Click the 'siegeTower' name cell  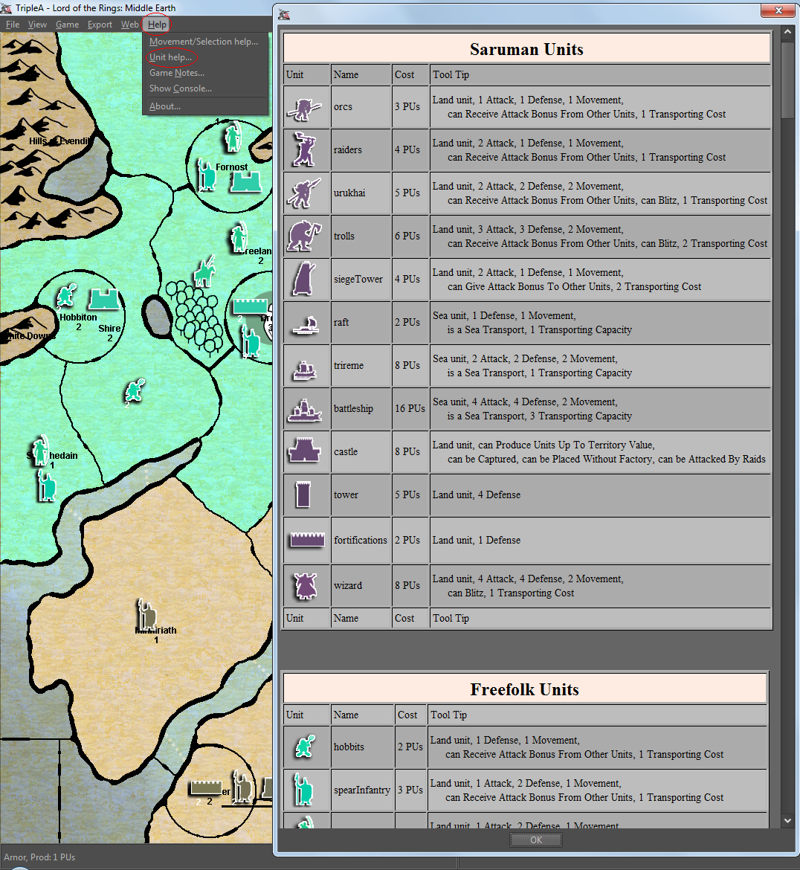tap(361, 280)
